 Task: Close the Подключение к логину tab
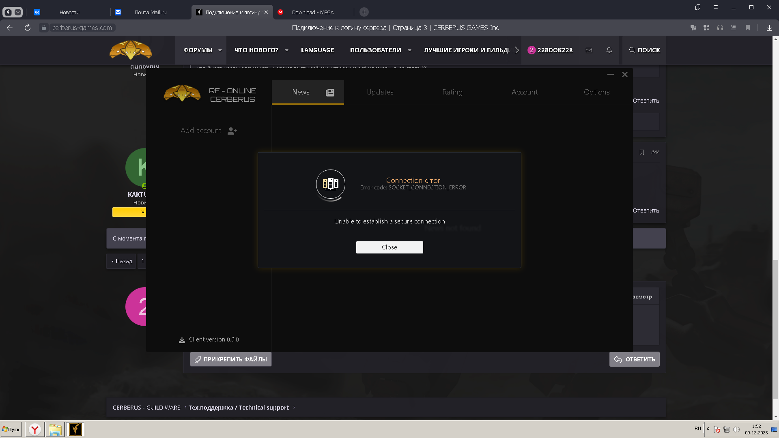tap(266, 12)
